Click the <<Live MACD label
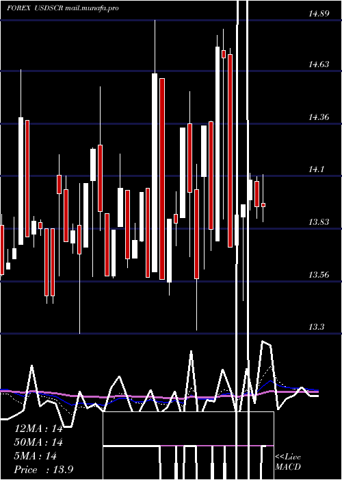Viewport: 342px width, 480px height. point(288,462)
